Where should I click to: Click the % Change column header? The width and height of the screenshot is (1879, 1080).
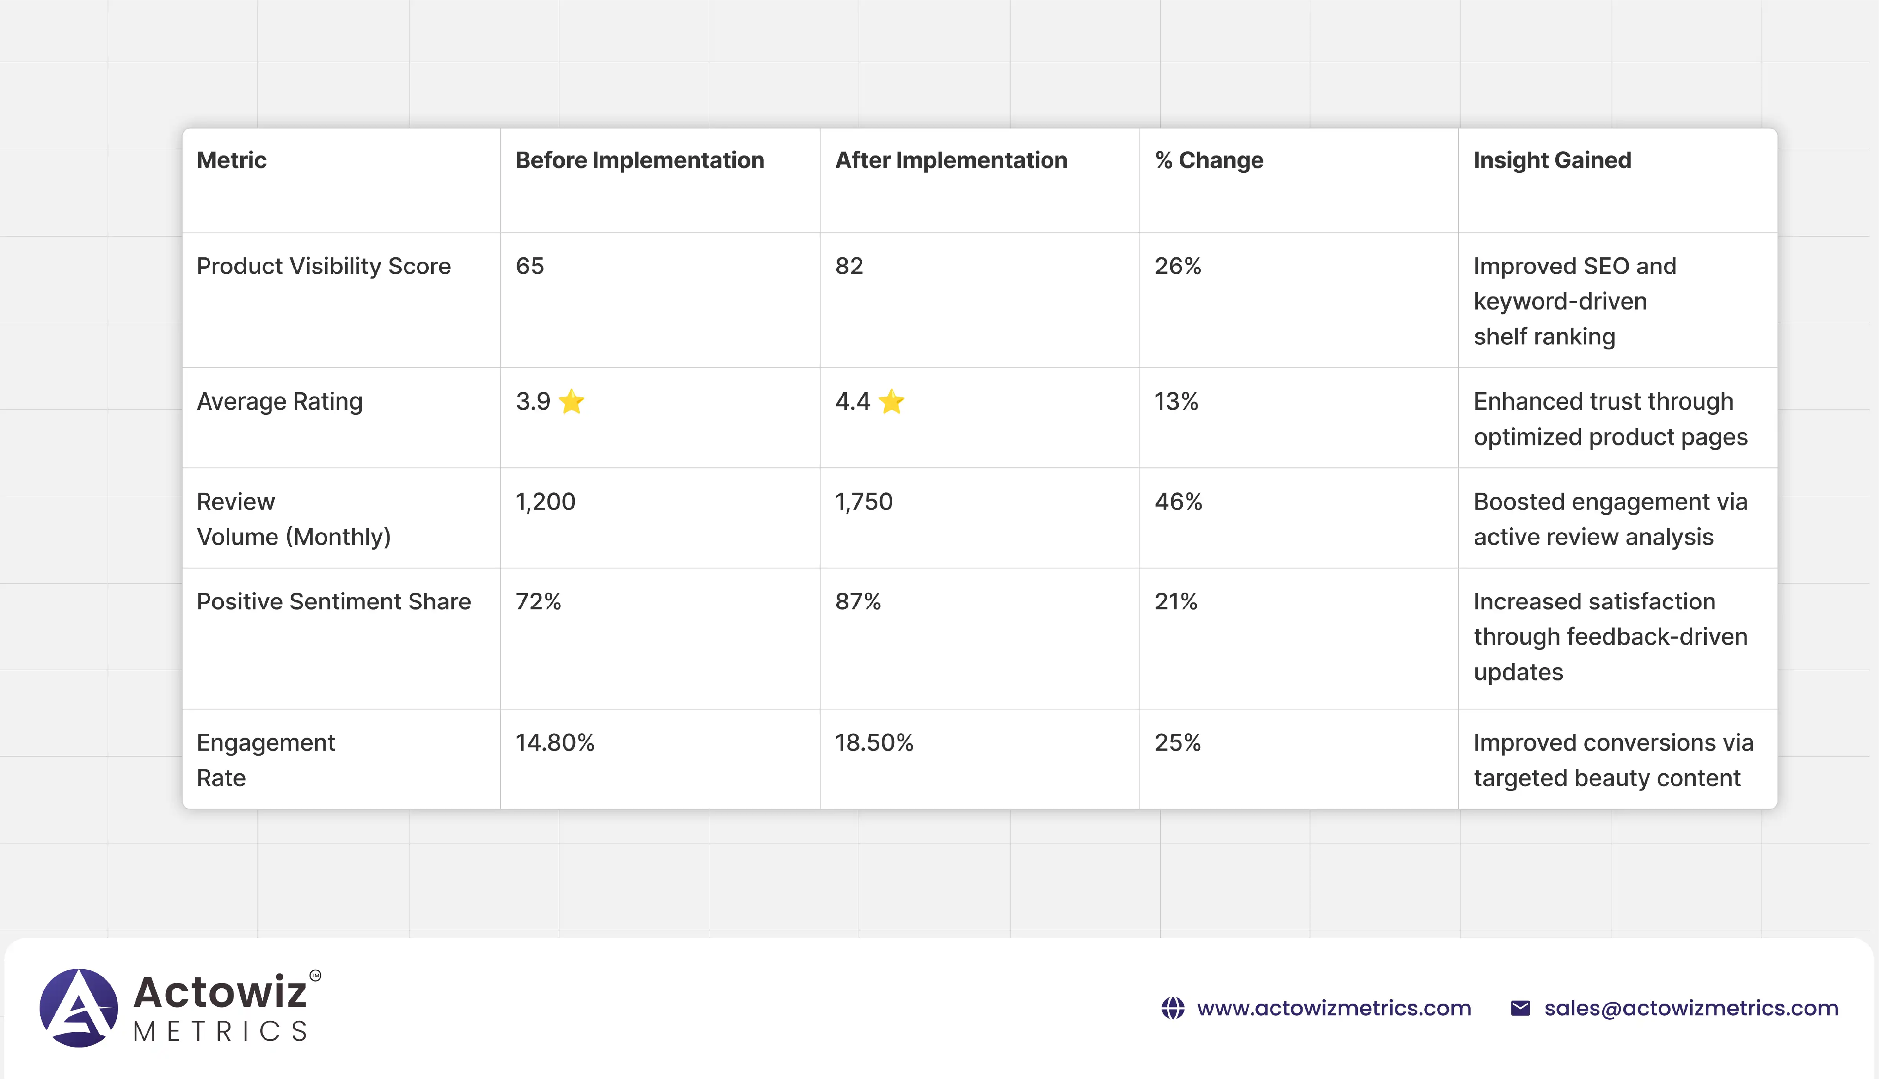[1209, 160]
